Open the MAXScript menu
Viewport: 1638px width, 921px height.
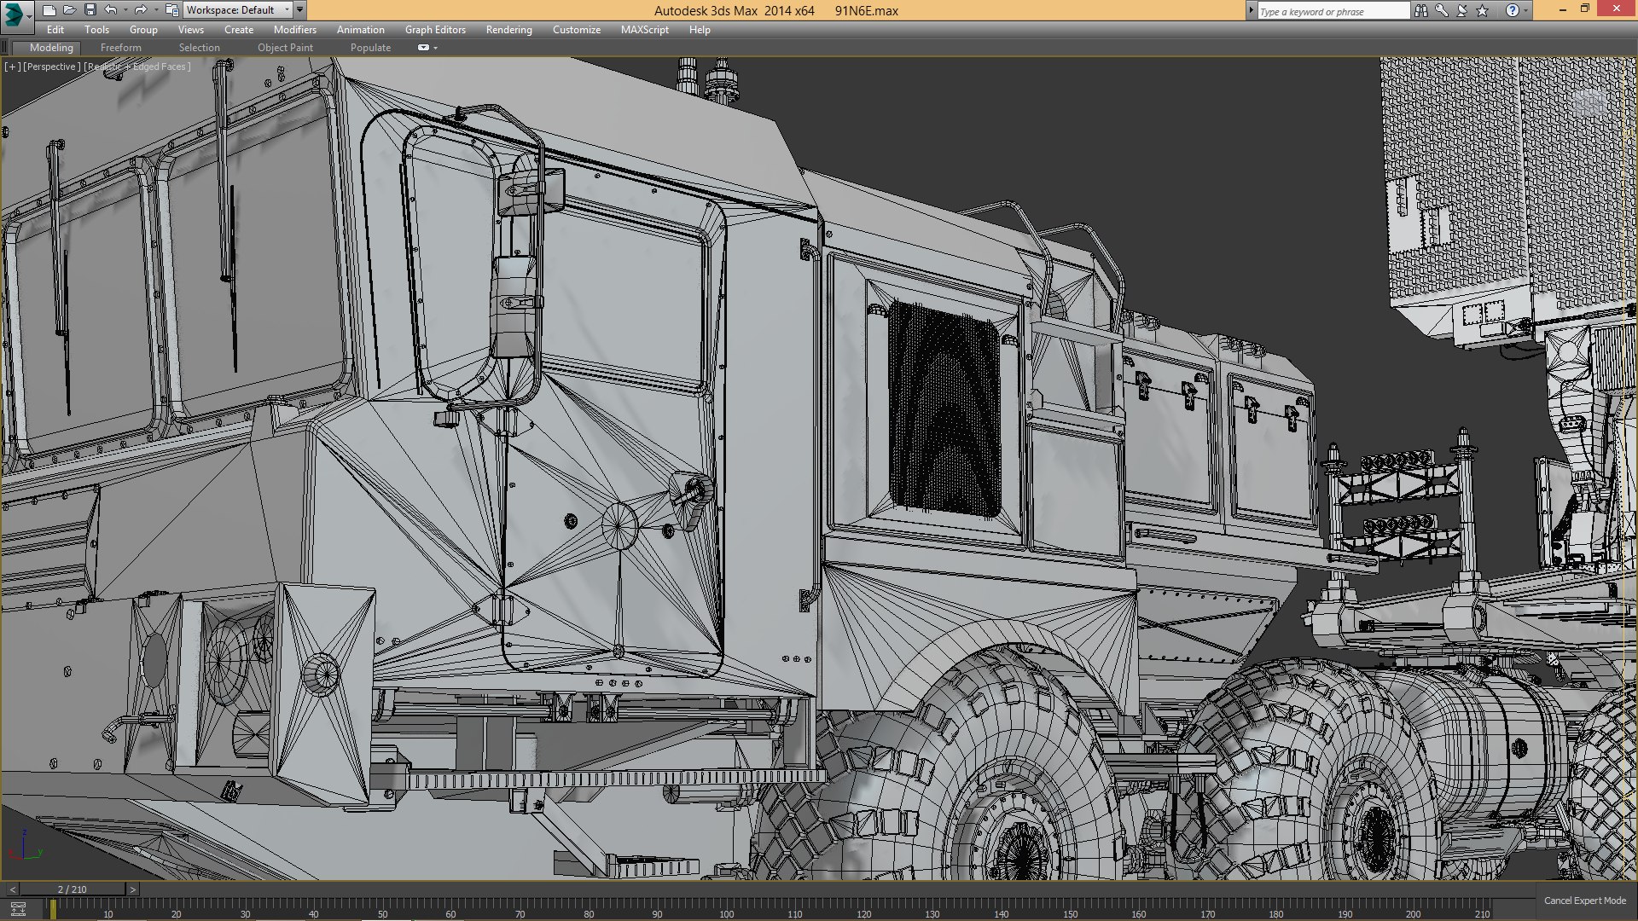(x=645, y=30)
